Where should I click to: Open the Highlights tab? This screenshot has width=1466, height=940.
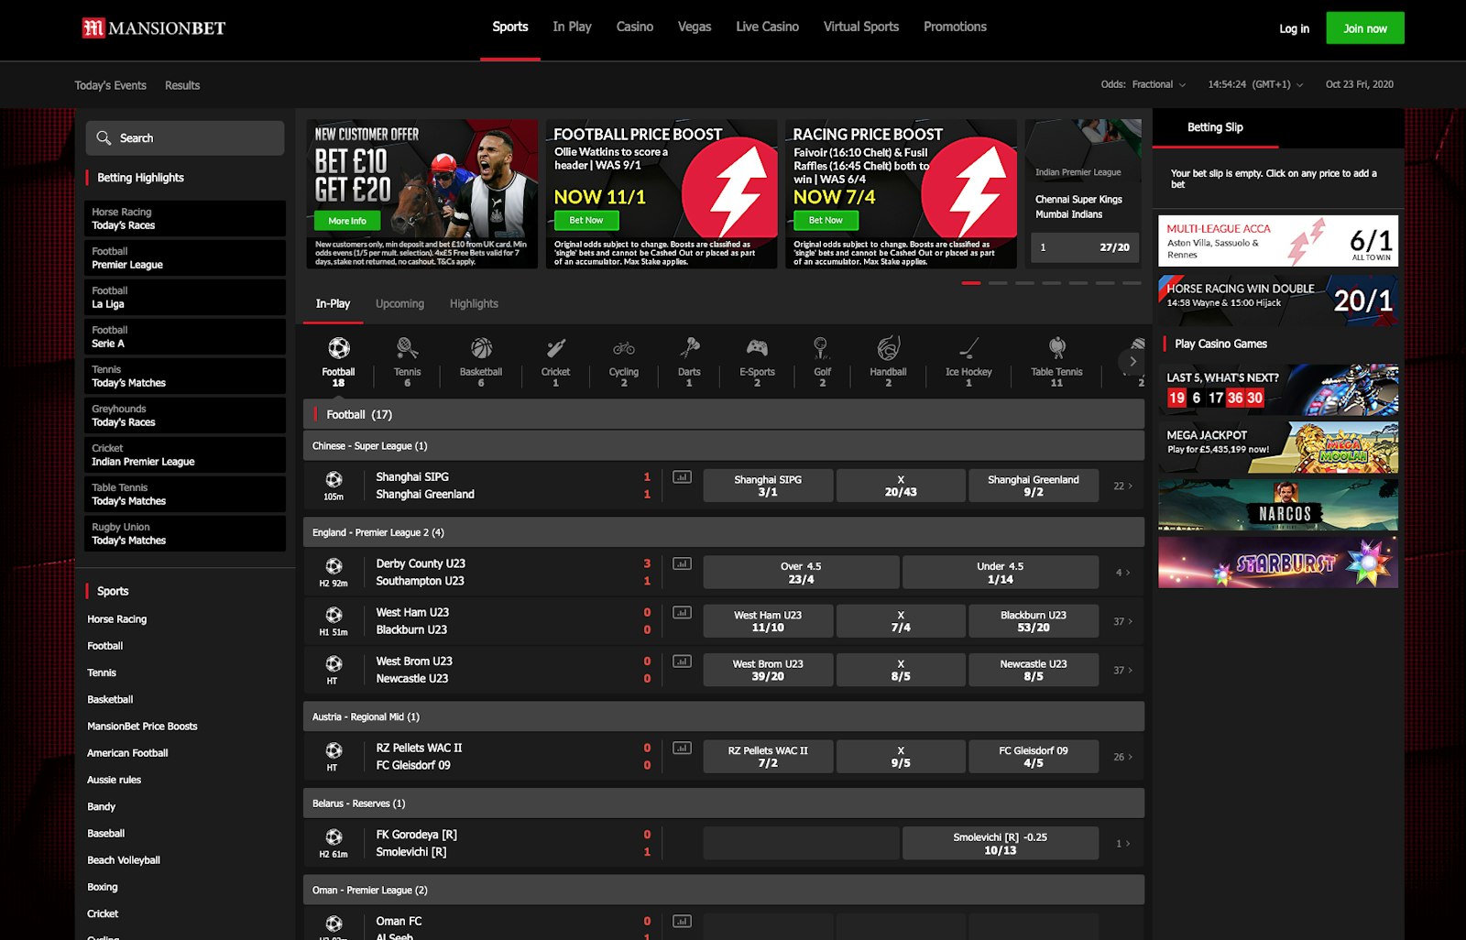click(474, 303)
